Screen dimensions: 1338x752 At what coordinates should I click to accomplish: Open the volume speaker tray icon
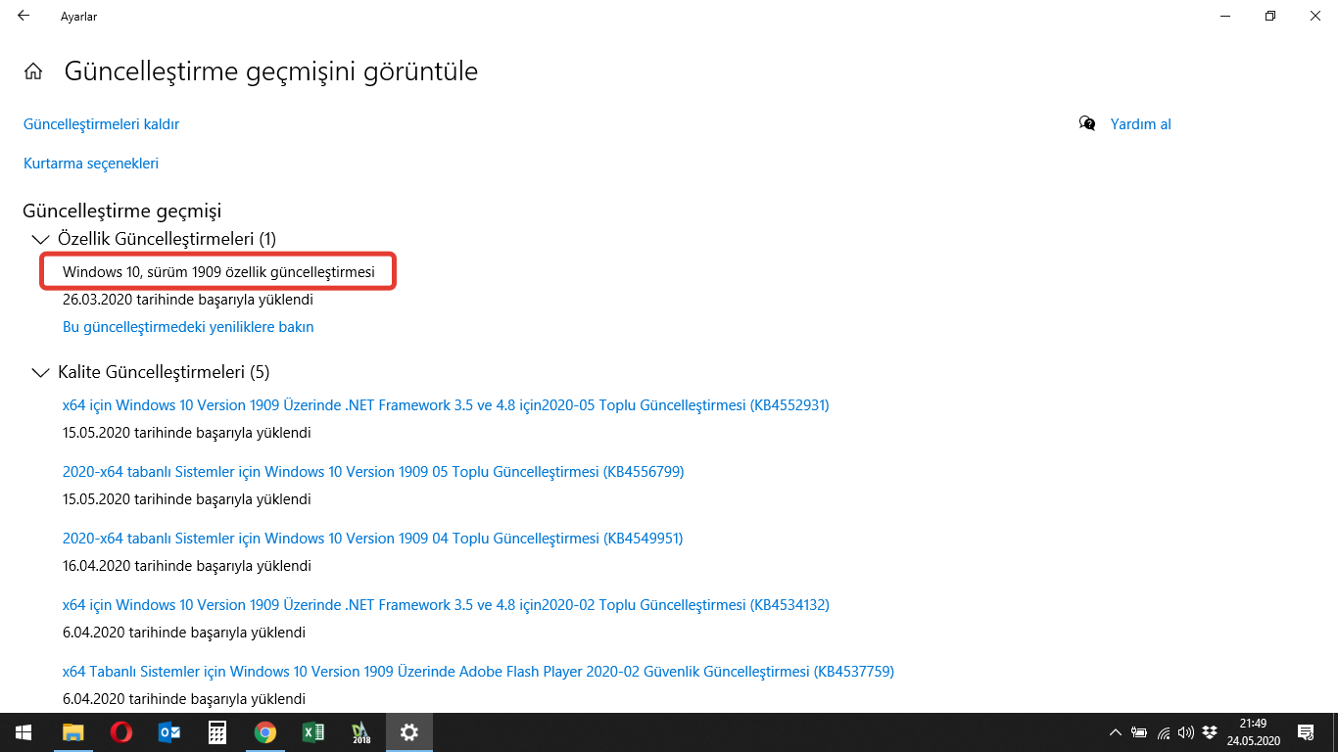pyautogui.click(x=1186, y=732)
